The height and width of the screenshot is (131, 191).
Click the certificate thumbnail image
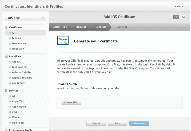tap(63, 40)
